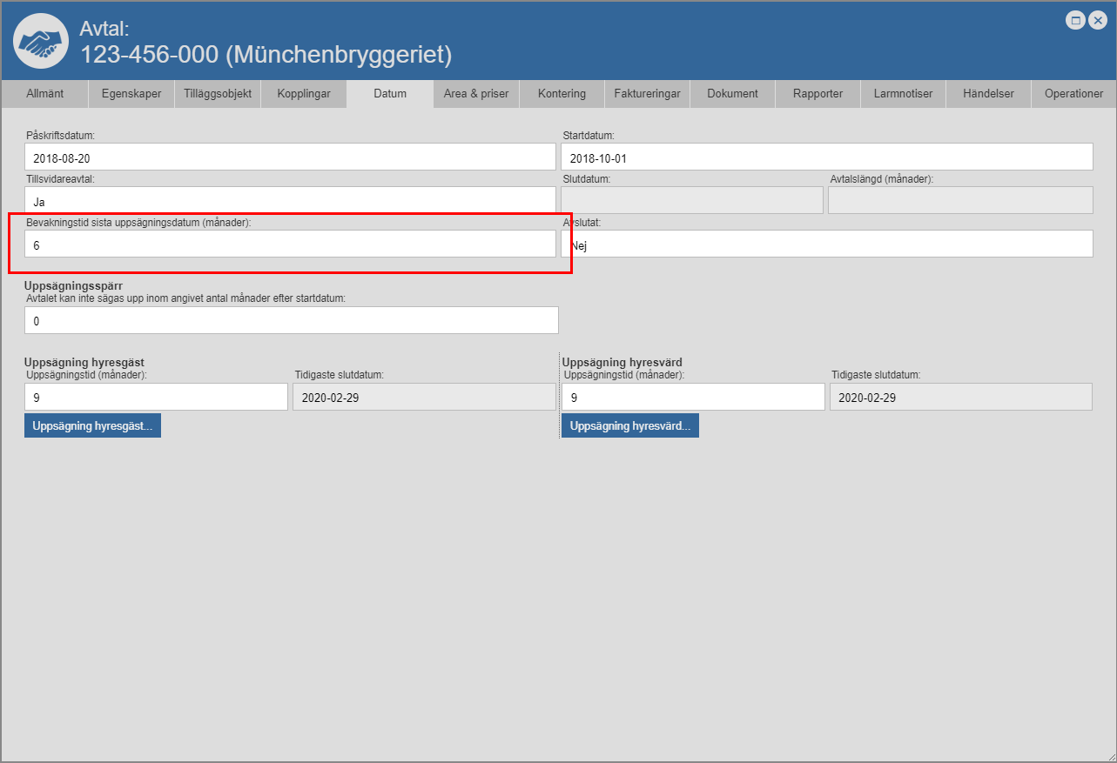
Task: Click the Uppsägning hyresvärd button
Action: [629, 426]
